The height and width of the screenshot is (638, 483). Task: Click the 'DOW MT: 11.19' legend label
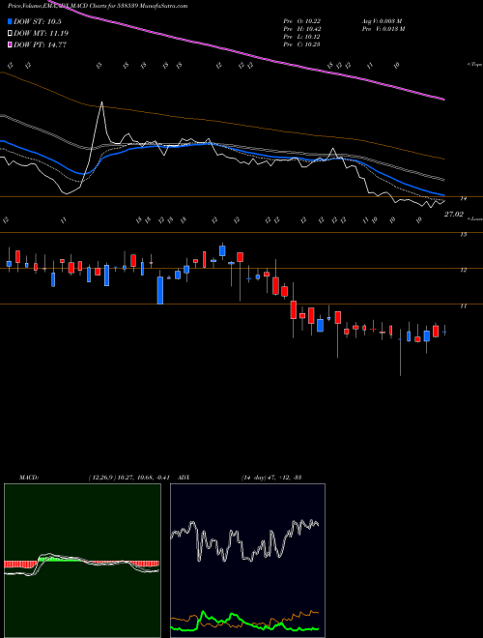[41, 34]
